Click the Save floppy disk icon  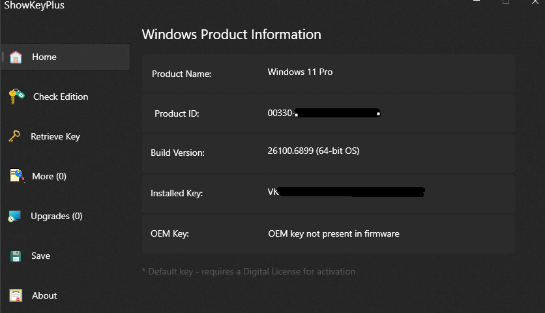point(16,256)
